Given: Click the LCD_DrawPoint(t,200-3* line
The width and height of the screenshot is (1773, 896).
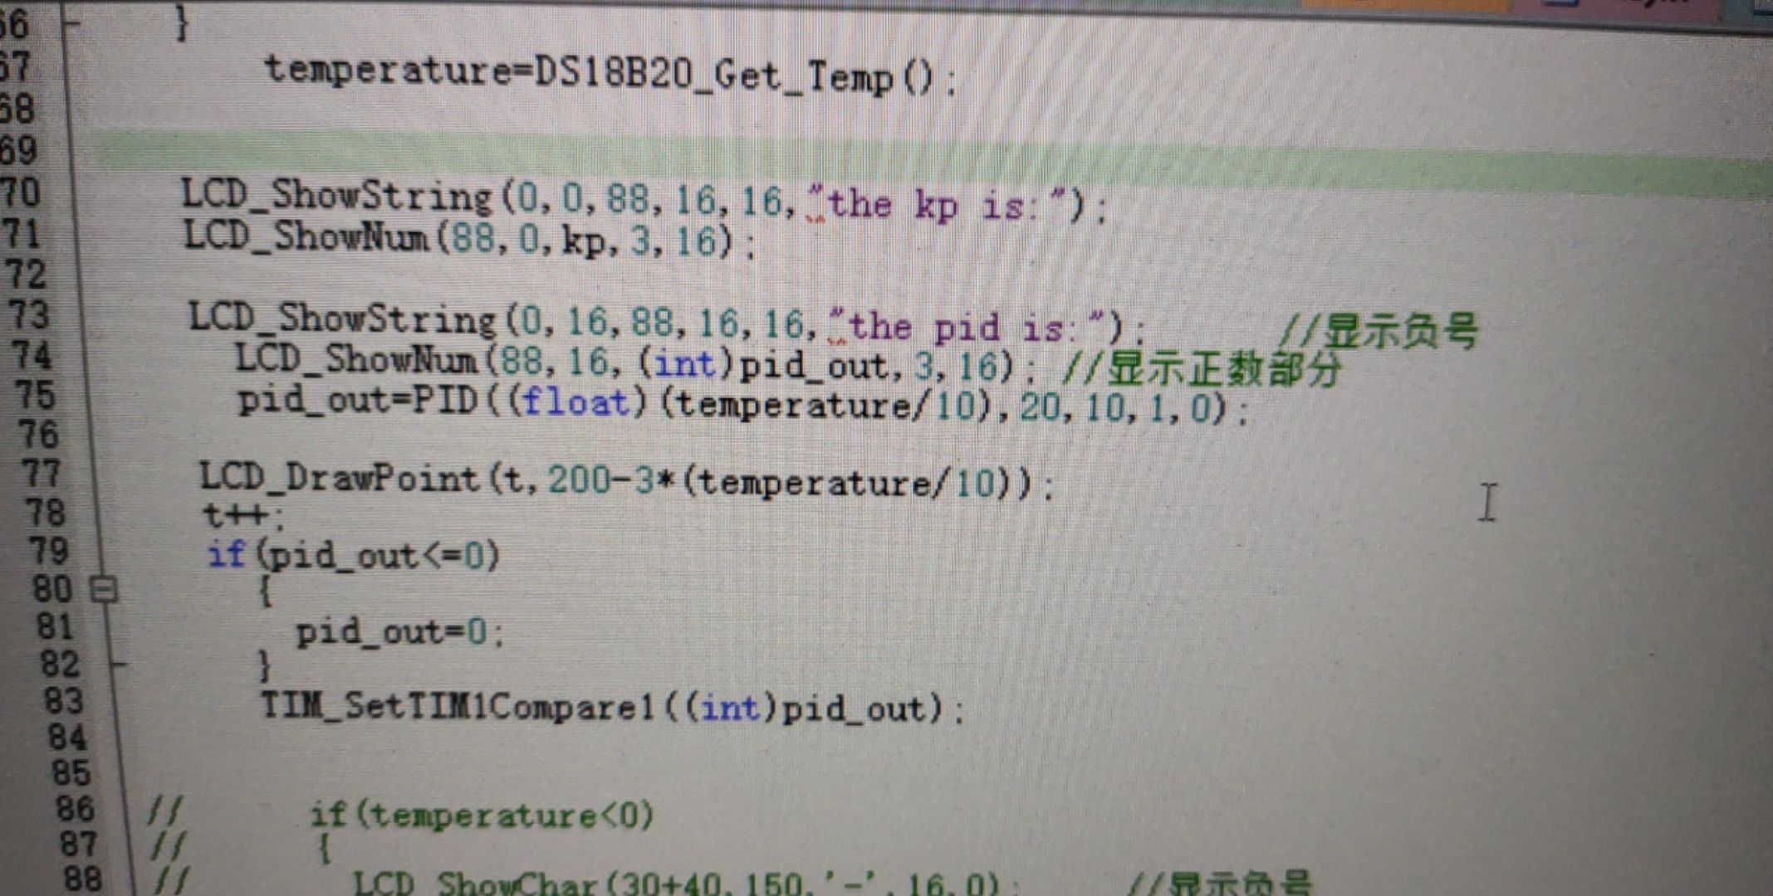Looking at the screenshot, I should [626, 480].
